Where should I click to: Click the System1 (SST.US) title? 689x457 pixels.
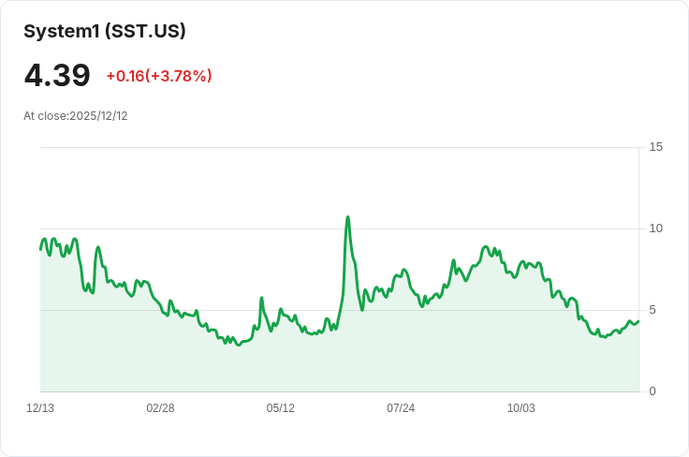pos(105,31)
